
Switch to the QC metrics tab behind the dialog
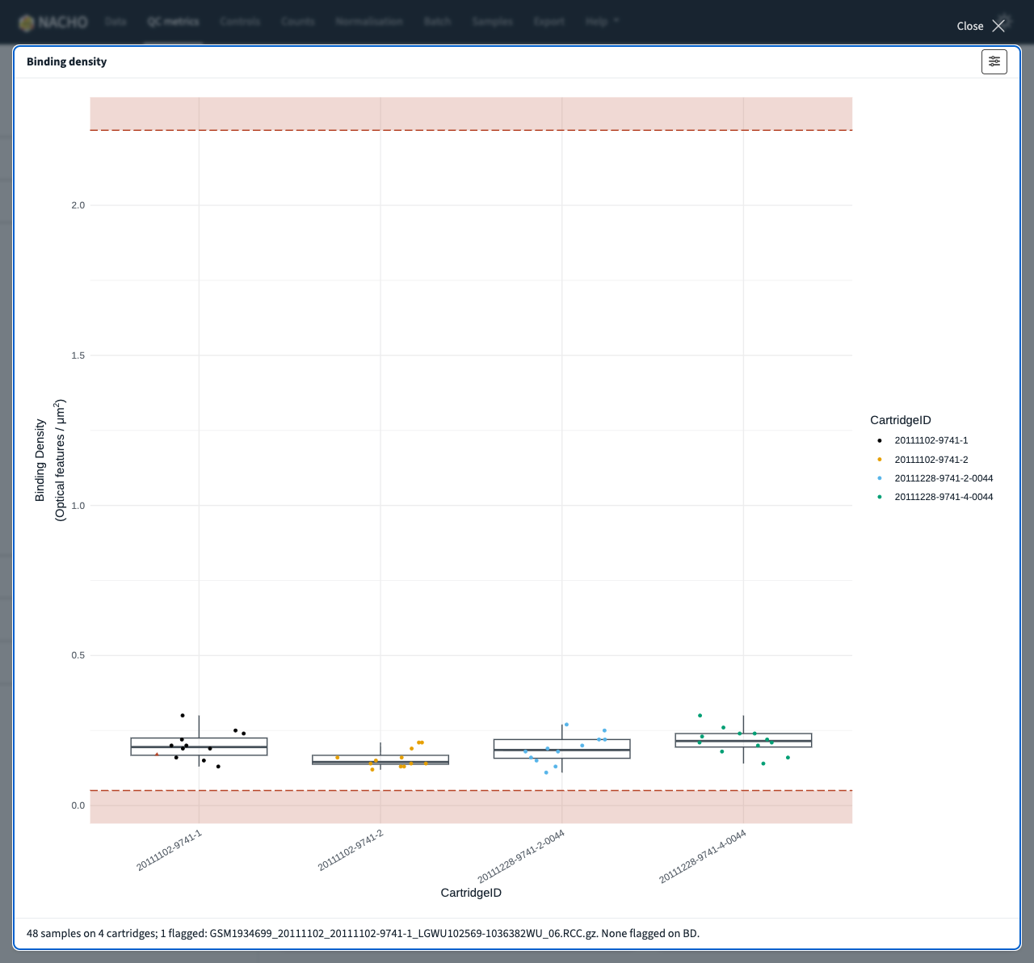(173, 21)
